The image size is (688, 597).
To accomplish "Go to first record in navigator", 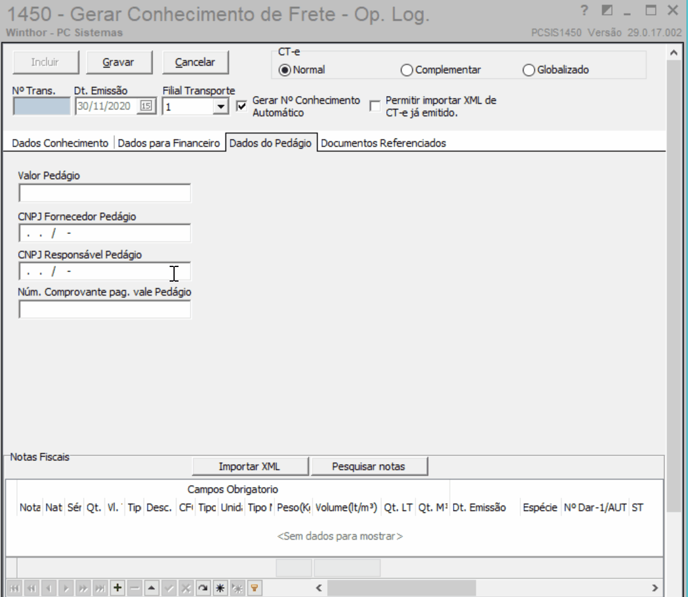I will click(15, 588).
